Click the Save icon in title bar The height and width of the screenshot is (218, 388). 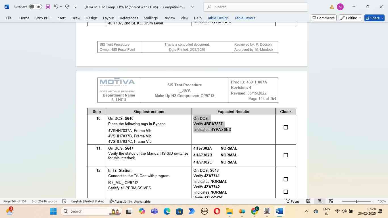coord(48,7)
